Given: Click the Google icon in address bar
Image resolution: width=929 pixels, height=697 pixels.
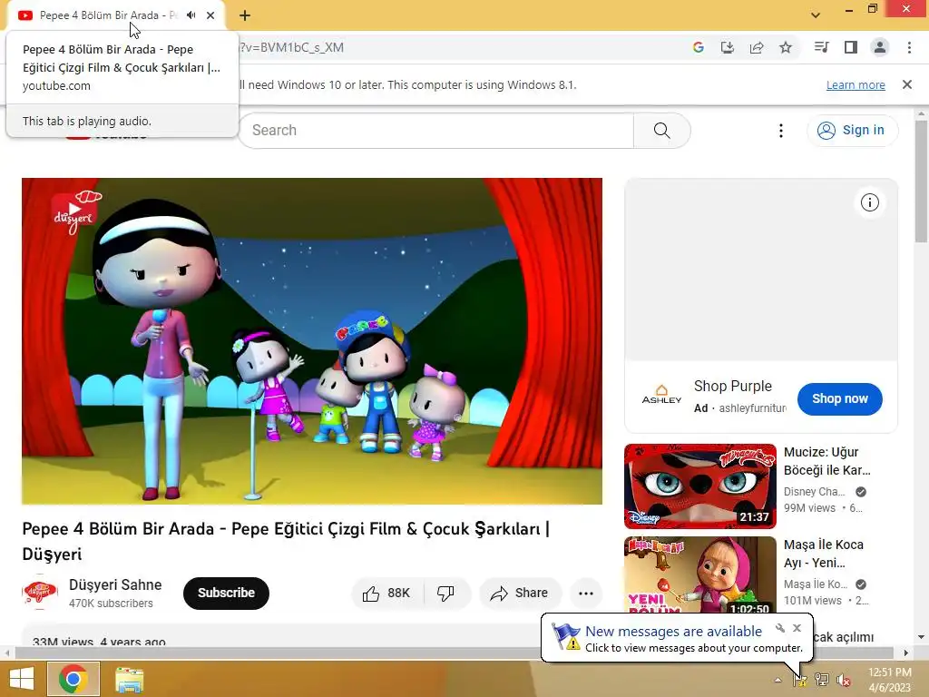Looking at the screenshot, I should pos(698,47).
